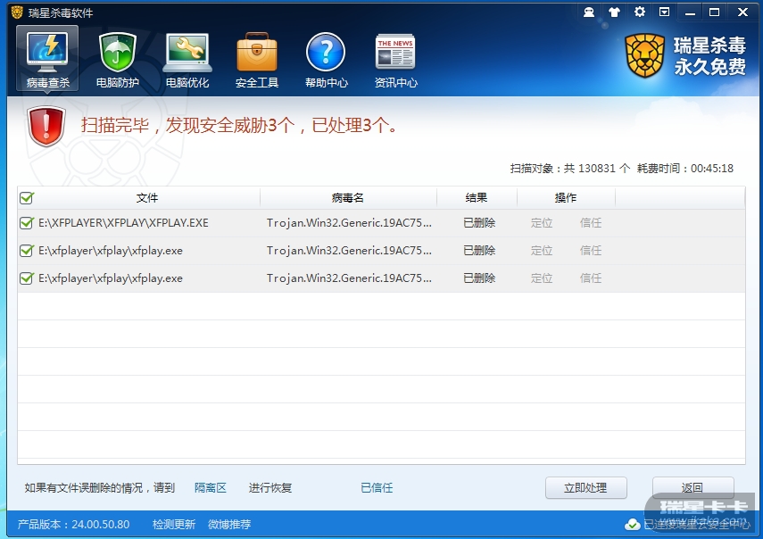Click 信任 for the XFPLAY.EXE uppercase row

click(591, 223)
